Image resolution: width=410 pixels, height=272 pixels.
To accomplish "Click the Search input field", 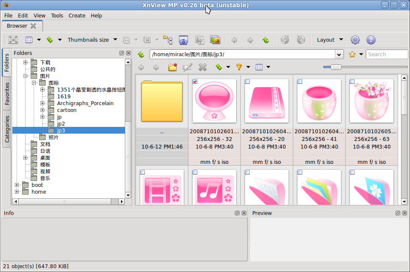I will tap(387, 54).
